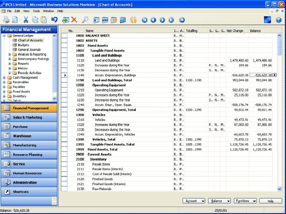The width and height of the screenshot is (286, 214).
Task: Click the Field Filter toolbar icon
Action: coord(96,20)
